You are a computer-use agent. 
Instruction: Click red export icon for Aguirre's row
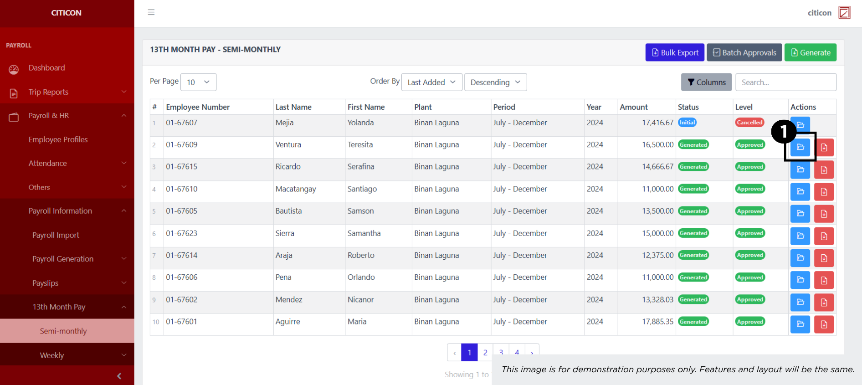point(824,324)
